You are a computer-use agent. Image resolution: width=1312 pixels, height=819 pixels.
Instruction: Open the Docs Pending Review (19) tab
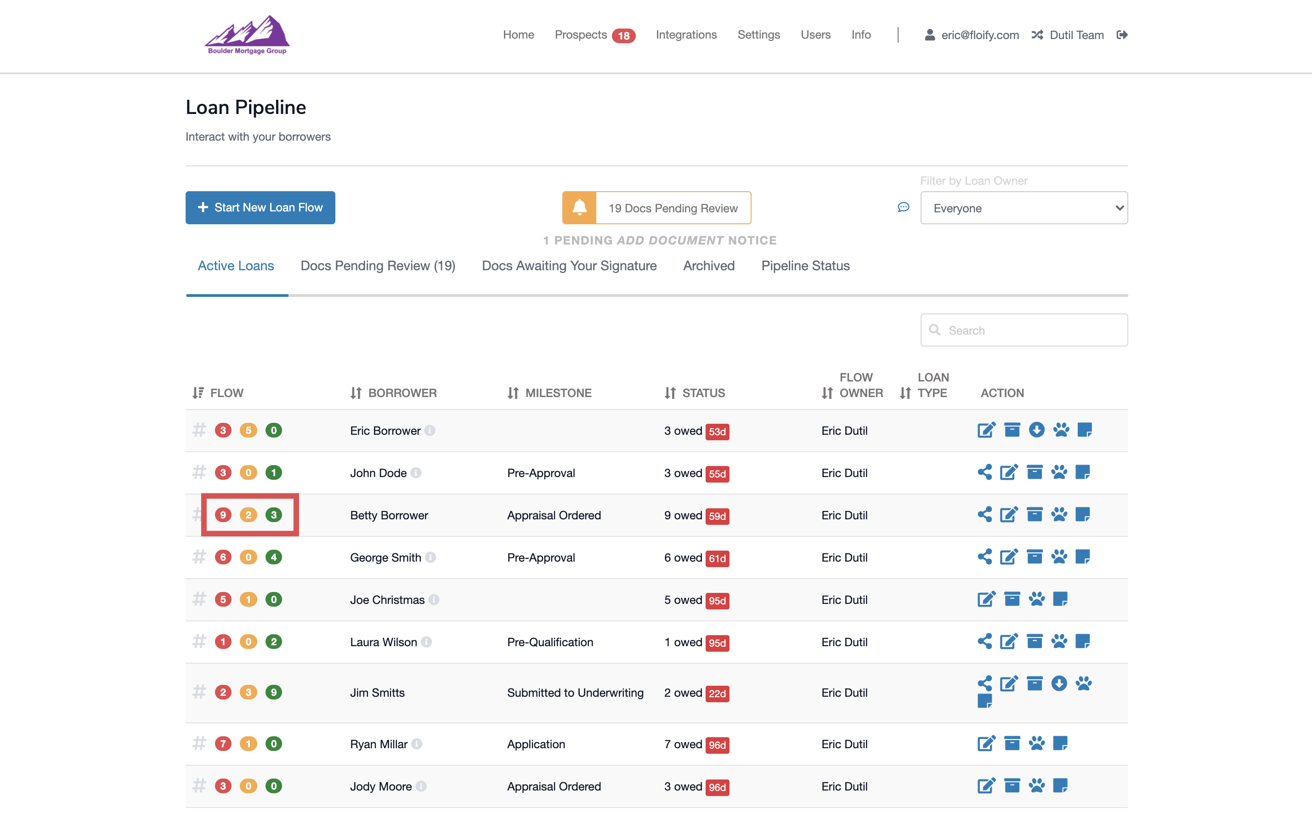378,266
